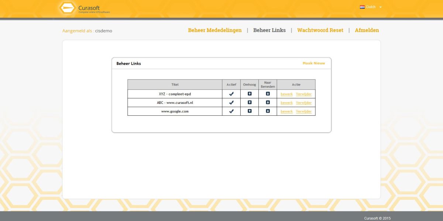Click the Titel column header

[175, 84]
